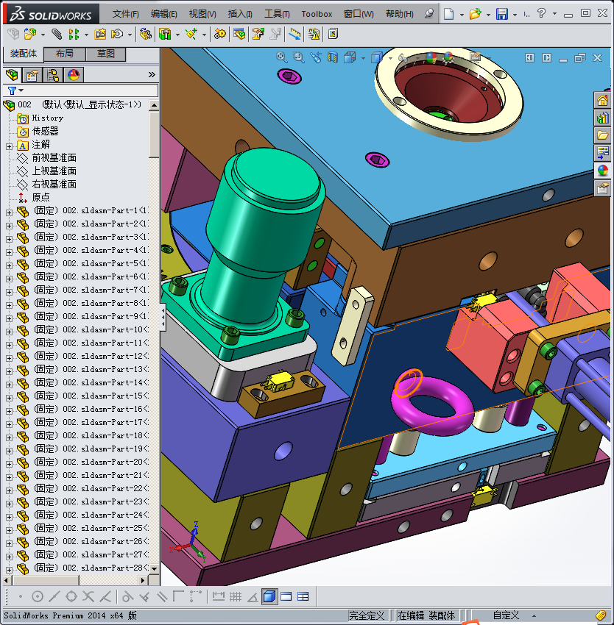
Task: Select the 传感器 sensors item
Action: click(45, 131)
